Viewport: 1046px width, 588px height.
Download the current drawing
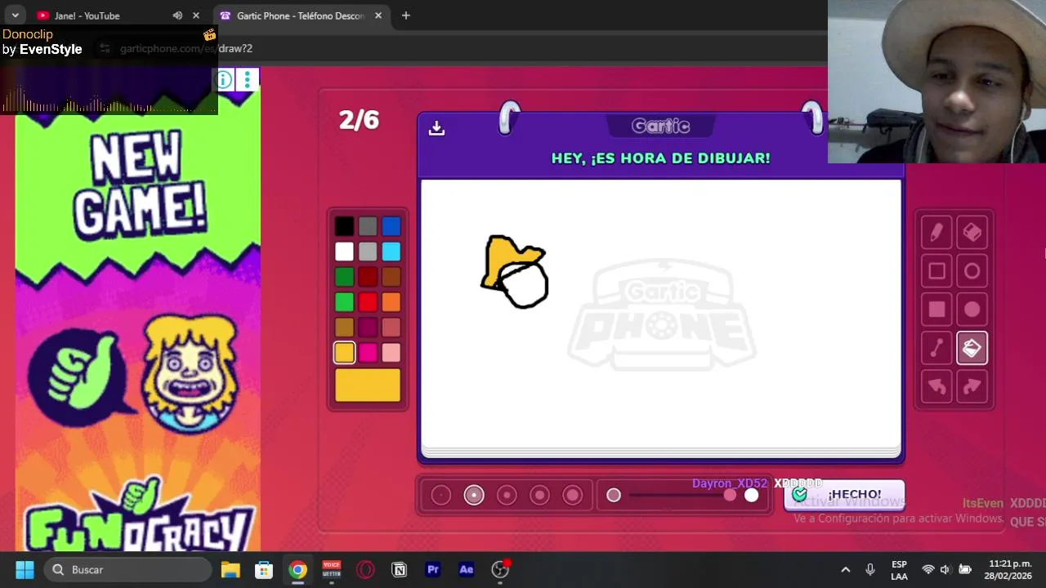(436, 128)
